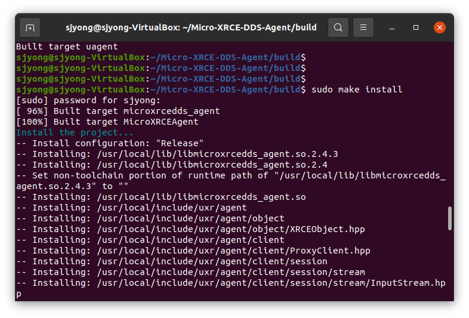Click '[sudo] password for sjyong:' line

88,100
